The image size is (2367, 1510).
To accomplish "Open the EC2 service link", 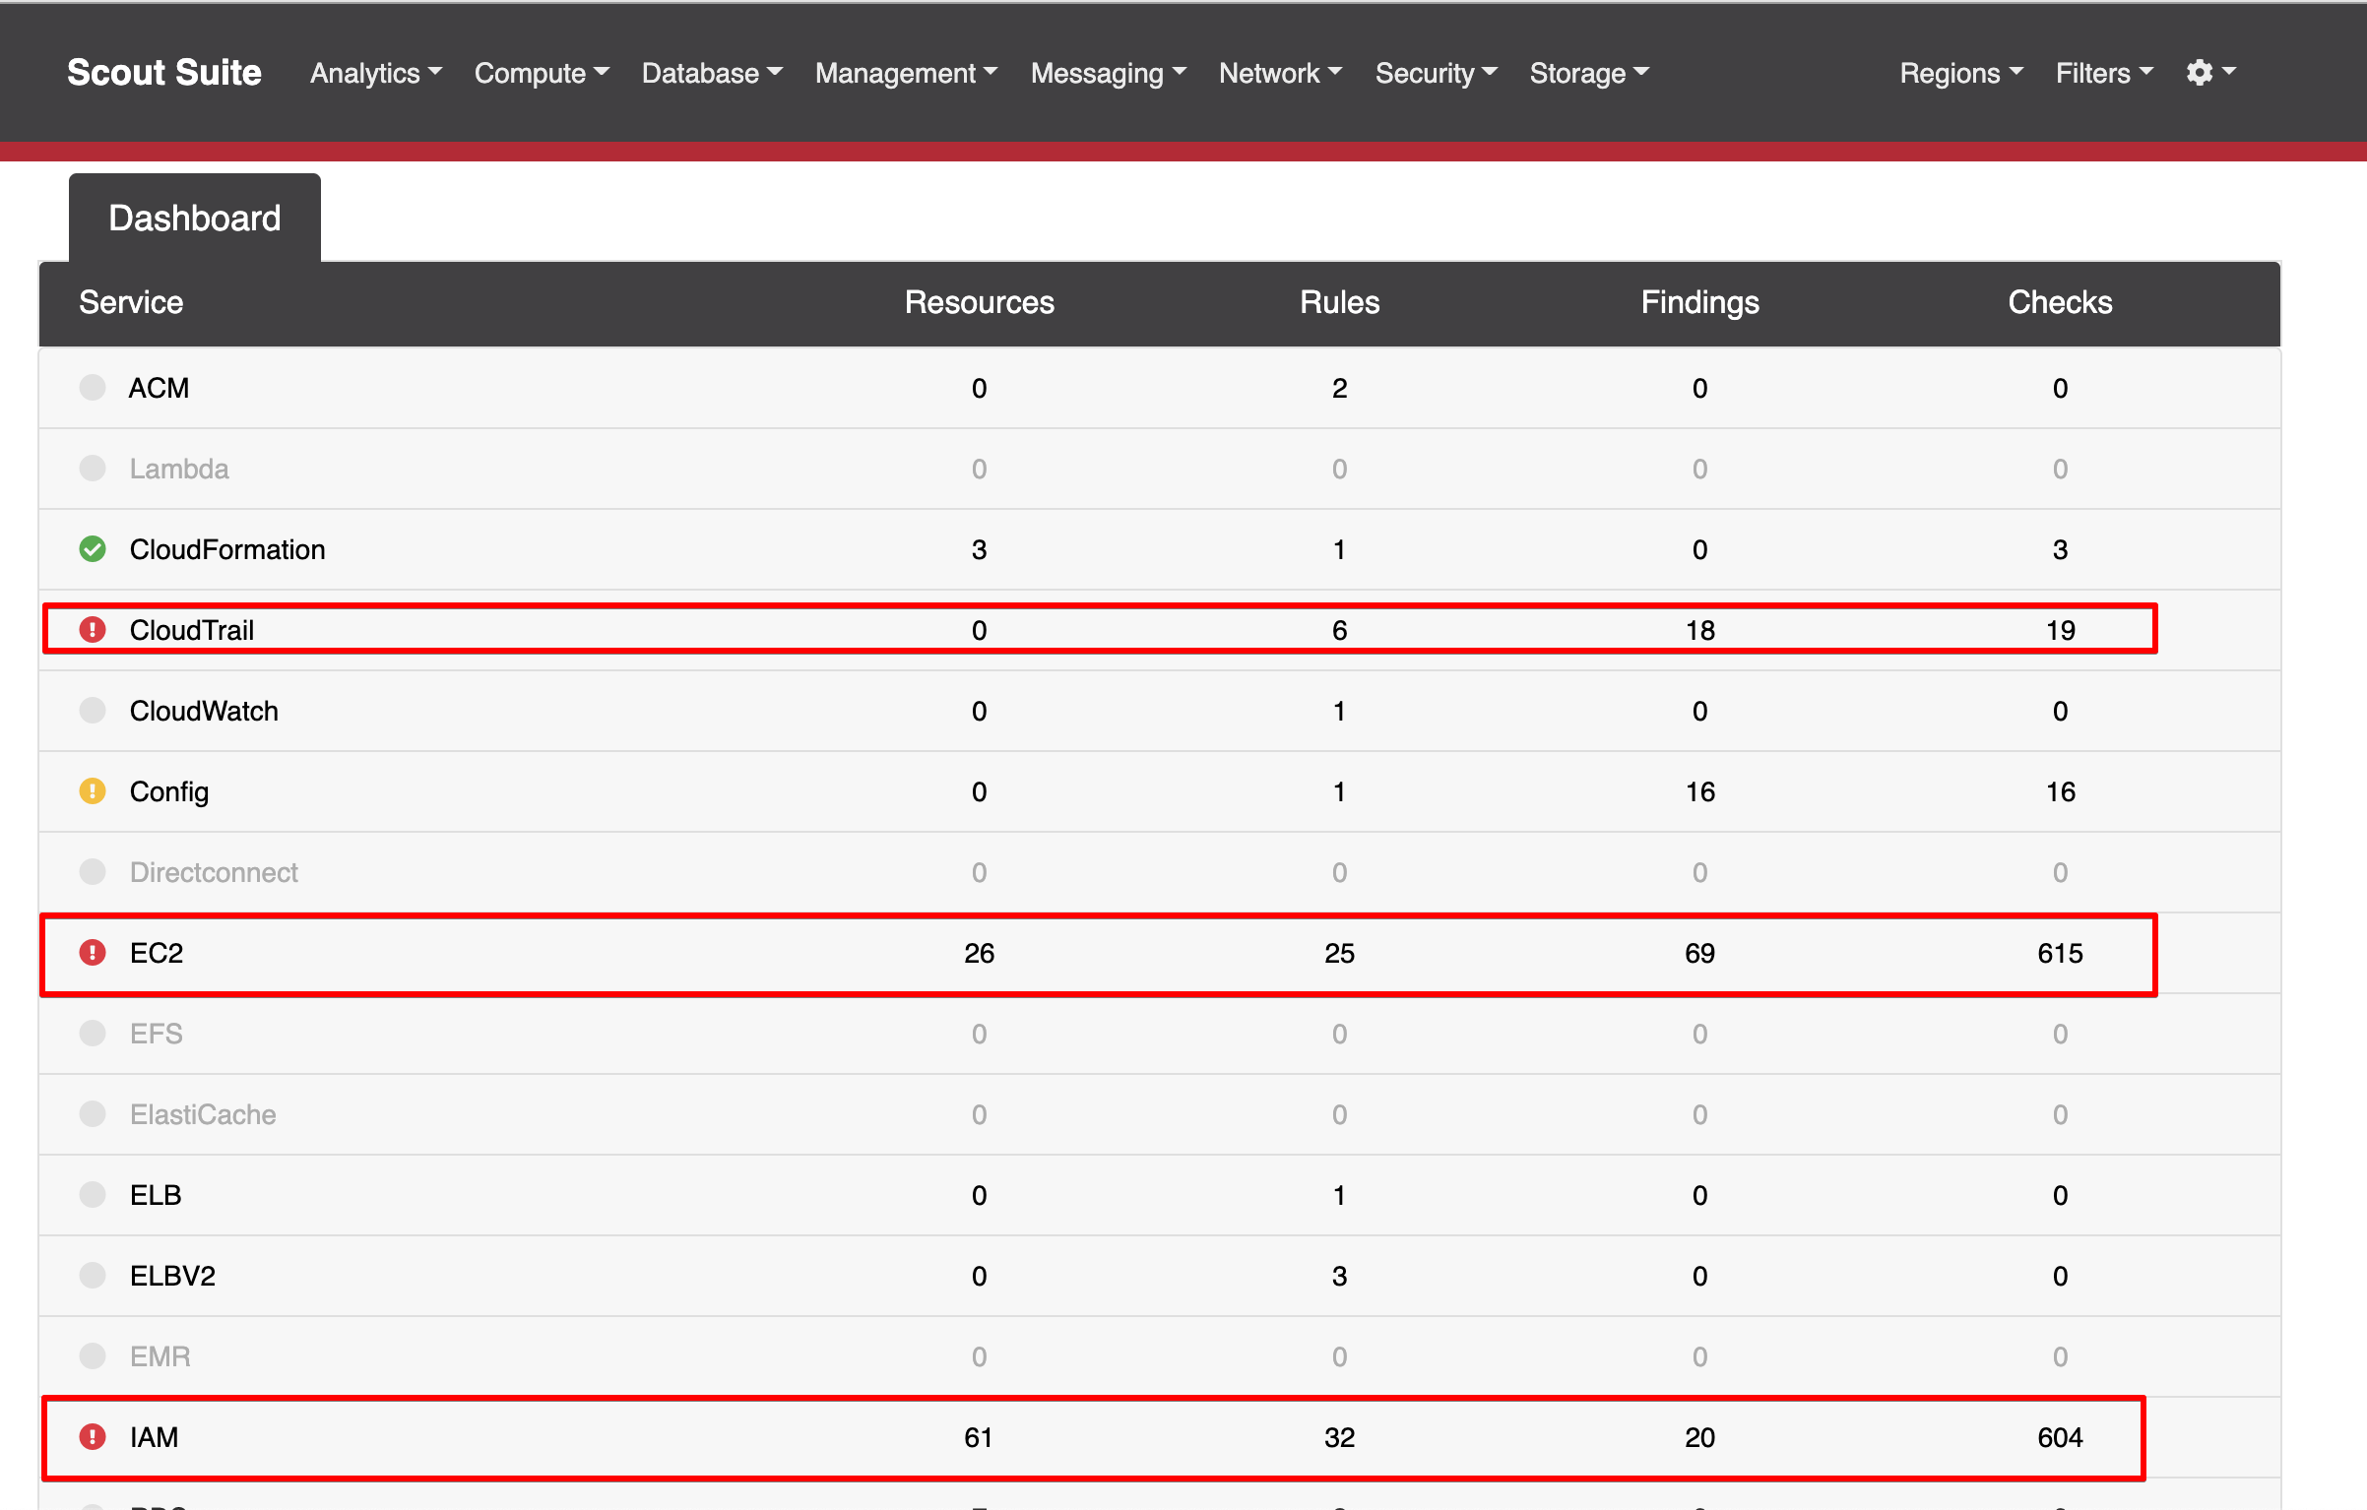I will [157, 953].
